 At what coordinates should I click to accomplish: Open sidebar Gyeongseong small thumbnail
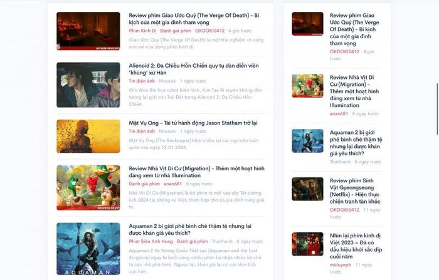click(307, 189)
